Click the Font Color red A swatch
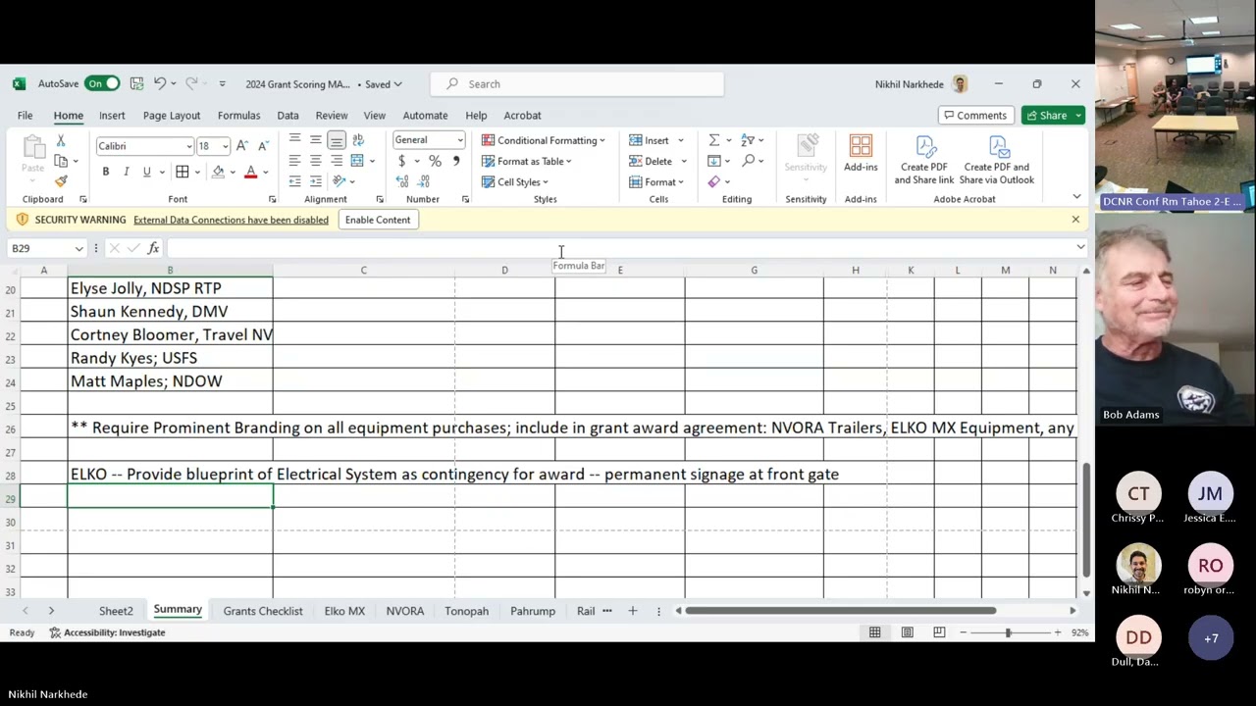The image size is (1256, 706). point(251,172)
